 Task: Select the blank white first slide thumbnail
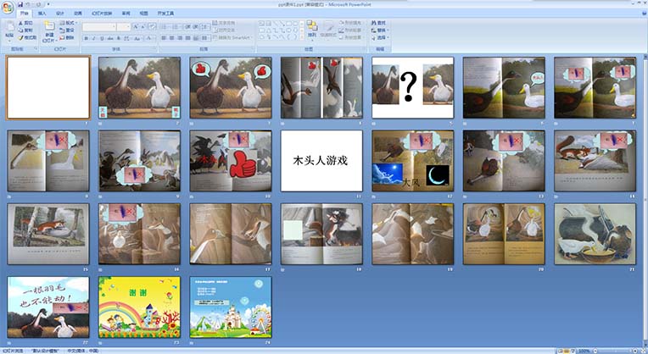(48, 87)
